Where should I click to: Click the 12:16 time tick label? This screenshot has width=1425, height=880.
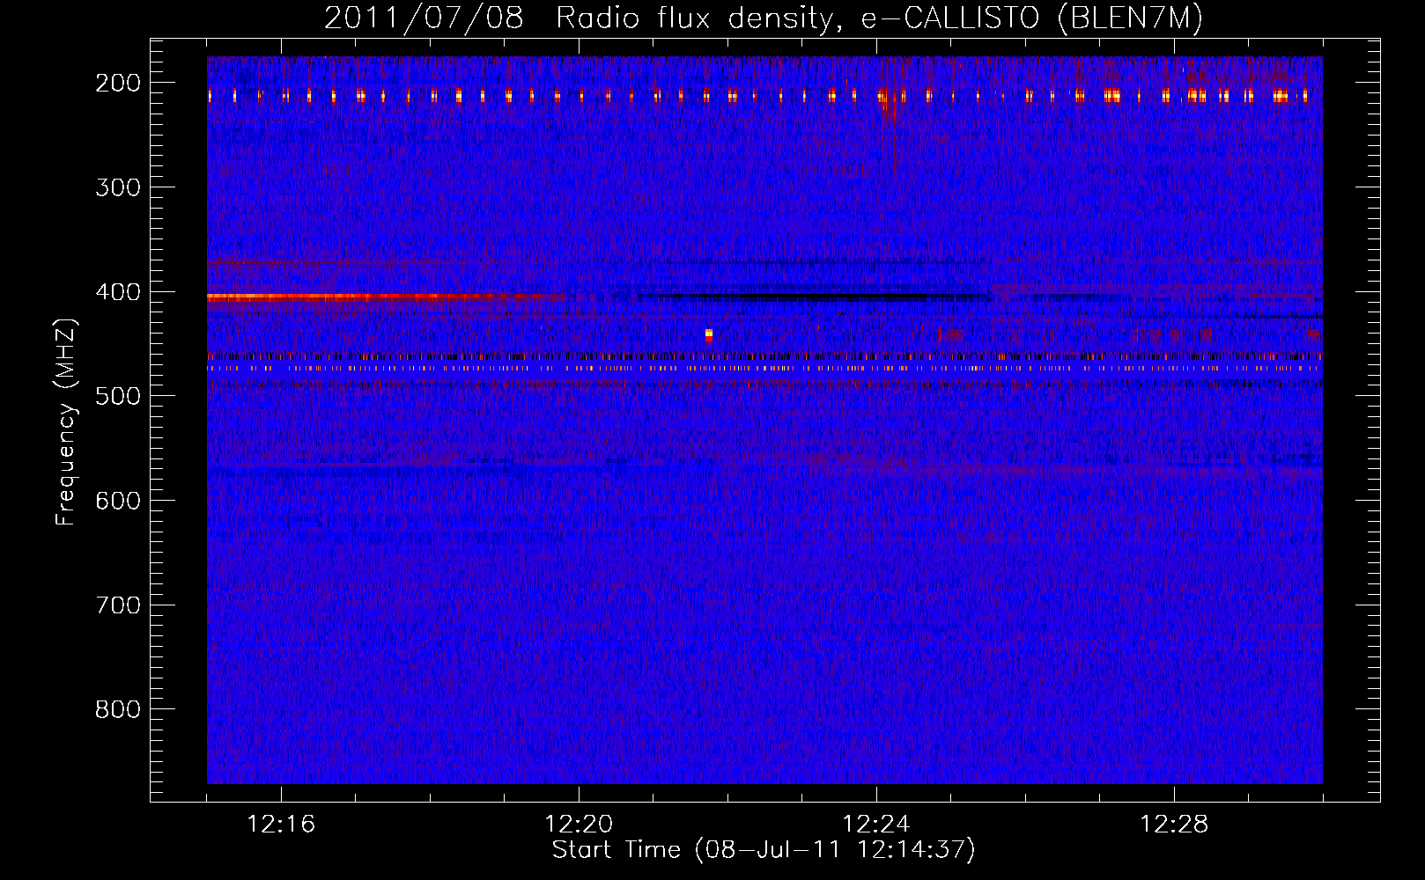click(281, 825)
